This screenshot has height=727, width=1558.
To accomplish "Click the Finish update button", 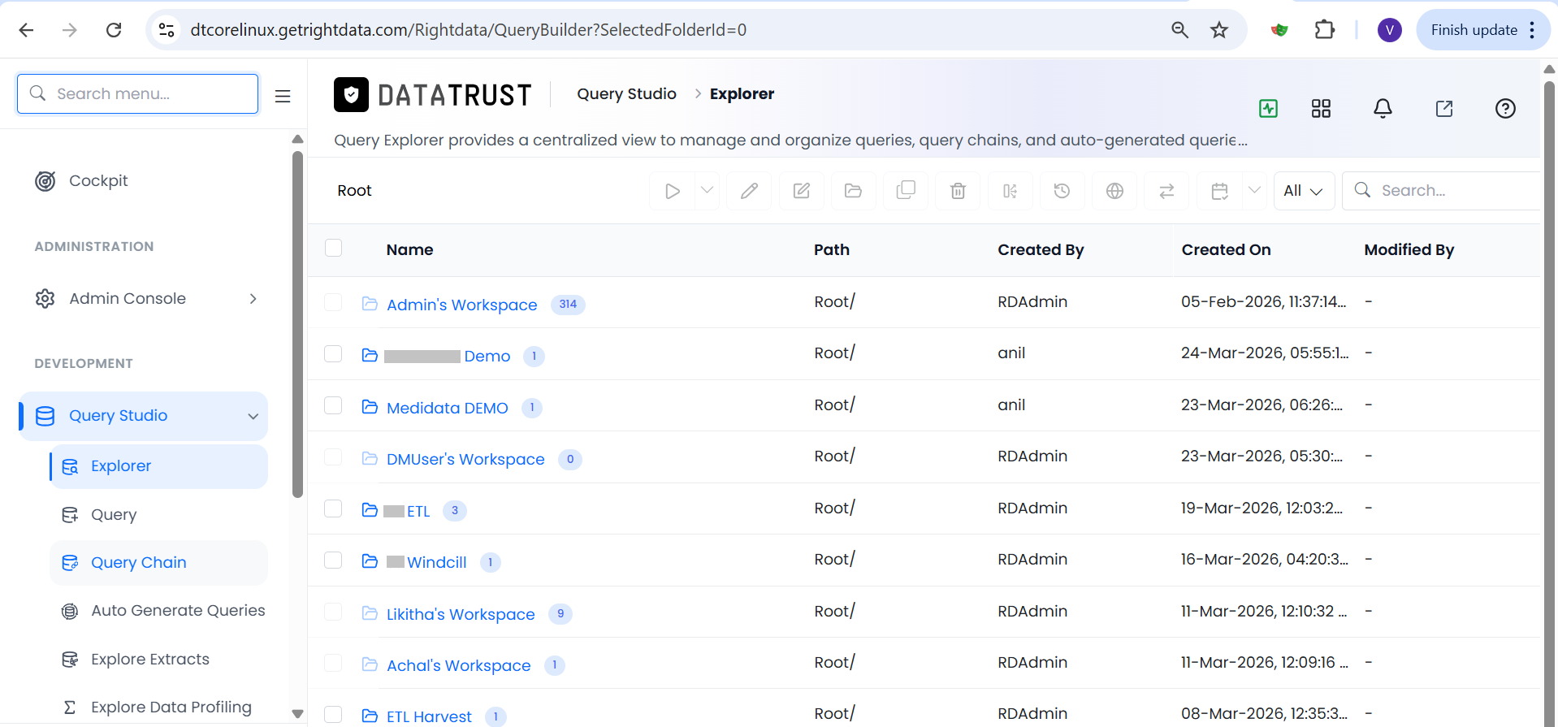I will point(1474,30).
